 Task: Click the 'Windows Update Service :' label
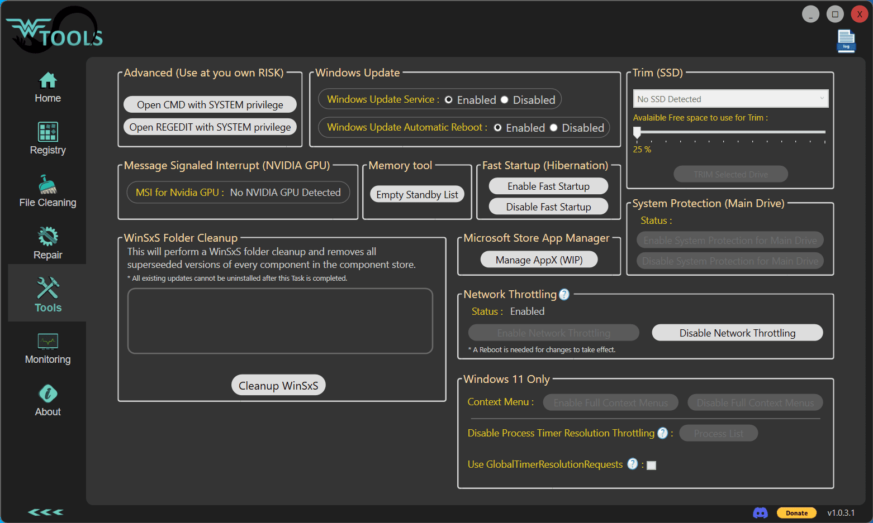[383, 99]
